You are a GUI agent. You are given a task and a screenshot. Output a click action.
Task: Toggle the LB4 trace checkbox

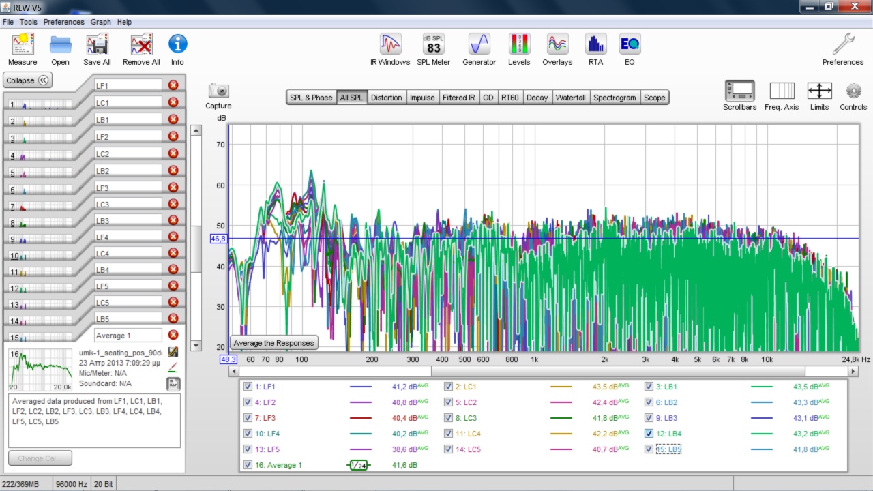[649, 434]
